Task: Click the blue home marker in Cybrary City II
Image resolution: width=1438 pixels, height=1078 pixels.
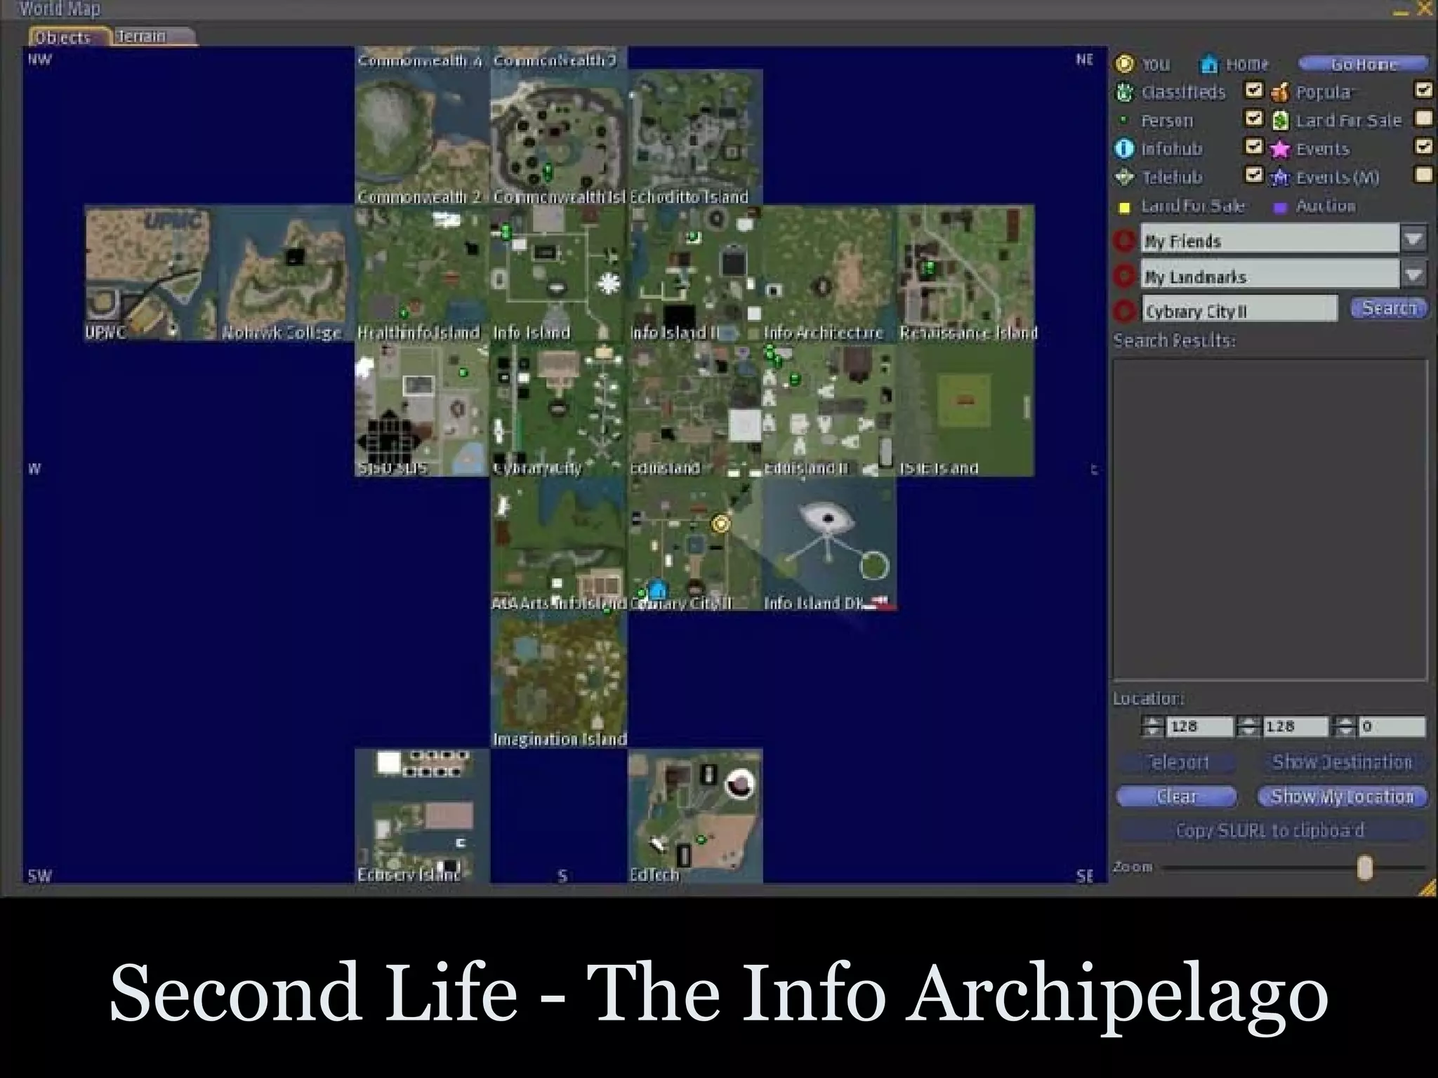Action: coord(657,589)
